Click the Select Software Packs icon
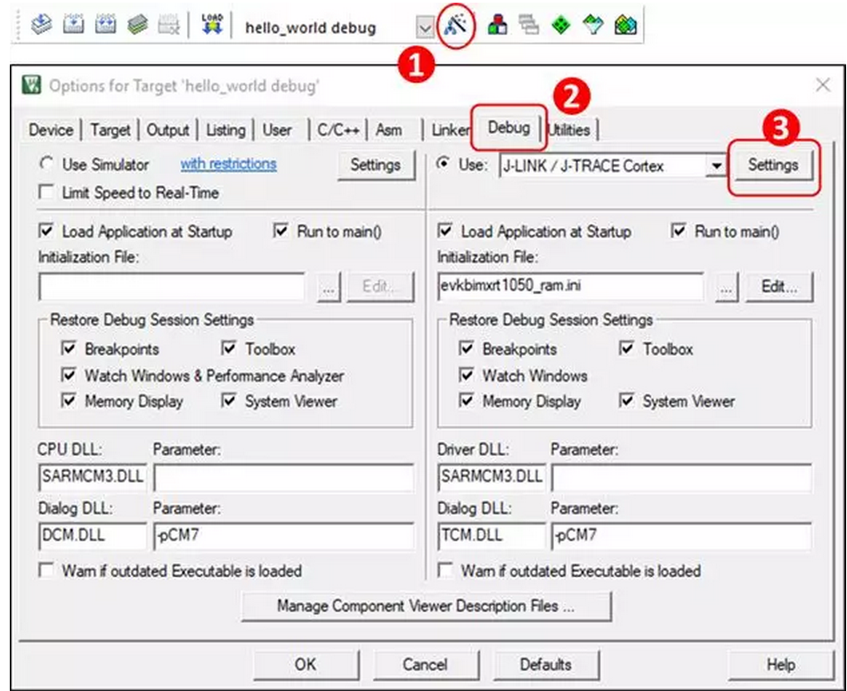Viewport: 847px width, 691px height. tap(593, 25)
